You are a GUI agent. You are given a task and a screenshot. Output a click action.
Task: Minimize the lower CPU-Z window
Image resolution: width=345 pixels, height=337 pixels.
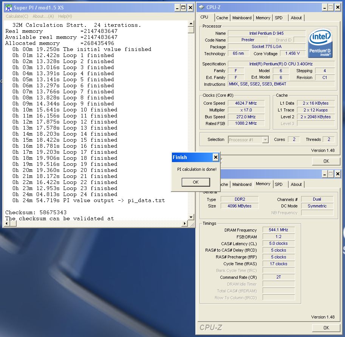[x=325, y=174]
